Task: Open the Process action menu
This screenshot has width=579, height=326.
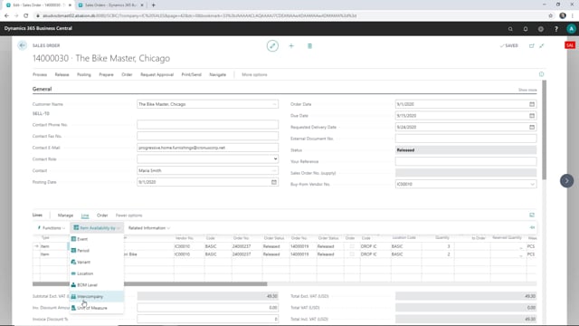Action: [40, 74]
